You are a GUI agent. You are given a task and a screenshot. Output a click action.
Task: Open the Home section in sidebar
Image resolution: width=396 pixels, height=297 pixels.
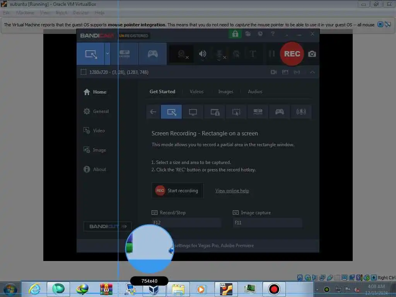(95, 92)
